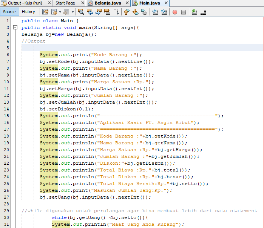
Task: Click the red Start Macro Recording icon
Action: click(x=175, y=12)
